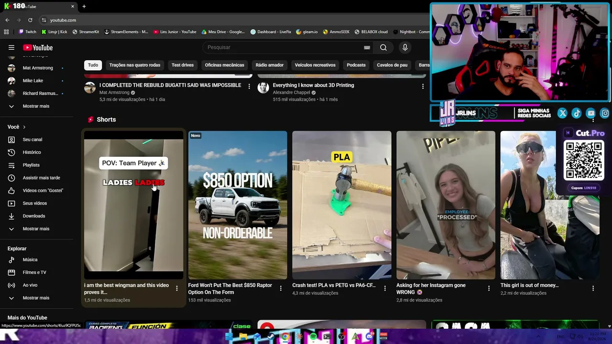Open the StreamerKit bookmark
The width and height of the screenshot is (612, 344).
coord(86,32)
